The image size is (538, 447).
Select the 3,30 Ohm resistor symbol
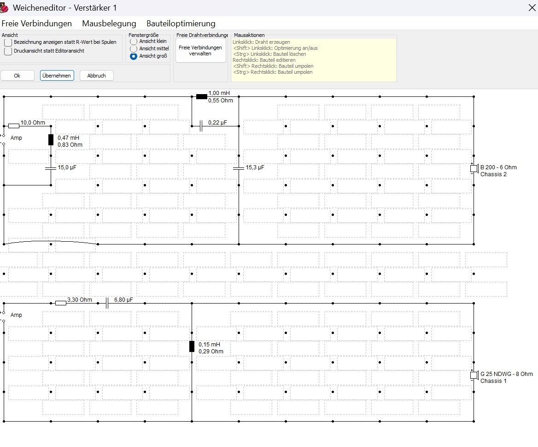(x=61, y=303)
